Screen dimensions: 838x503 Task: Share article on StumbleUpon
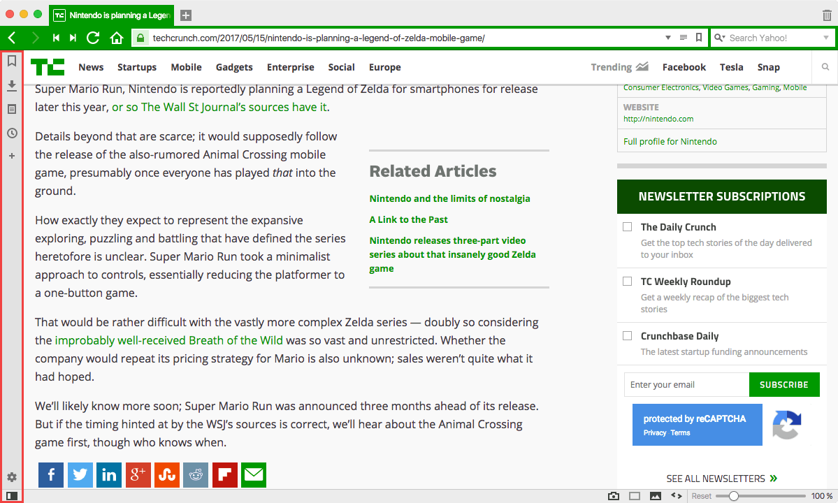click(x=167, y=474)
